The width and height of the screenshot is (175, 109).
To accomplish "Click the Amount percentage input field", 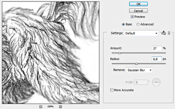I will pos(157,49).
